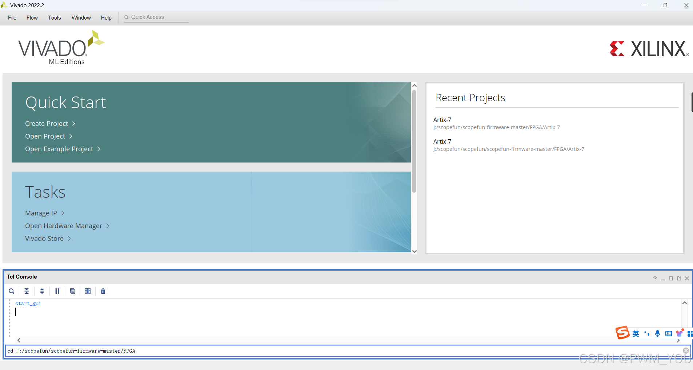Toggle column selection mode in Tcl Console
The height and width of the screenshot is (370, 693).
(88, 291)
